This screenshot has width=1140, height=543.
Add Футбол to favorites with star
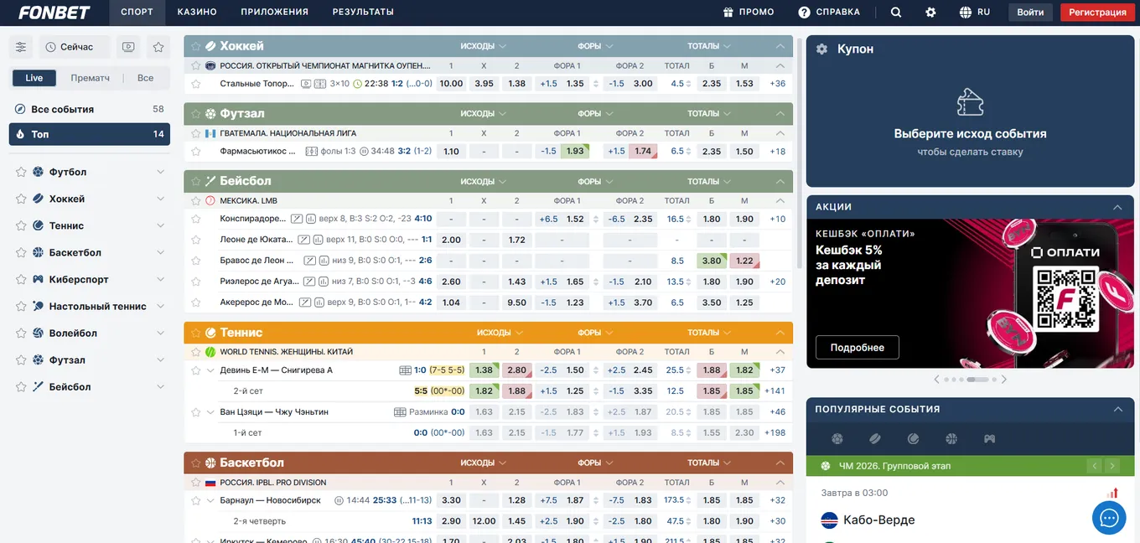pos(21,172)
